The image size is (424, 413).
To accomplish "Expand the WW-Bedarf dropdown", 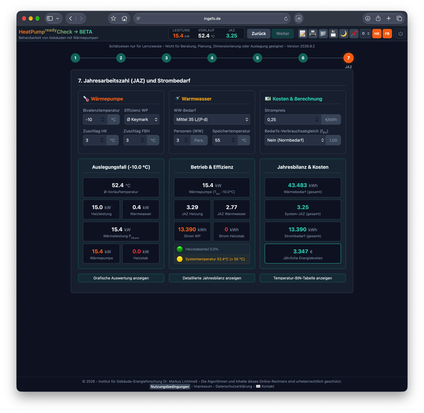I will [x=212, y=119].
